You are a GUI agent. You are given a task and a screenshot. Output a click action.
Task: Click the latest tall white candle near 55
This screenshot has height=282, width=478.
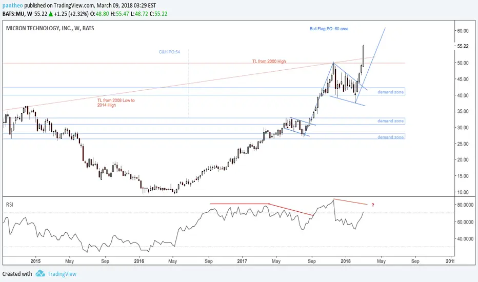tap(364, 55)
